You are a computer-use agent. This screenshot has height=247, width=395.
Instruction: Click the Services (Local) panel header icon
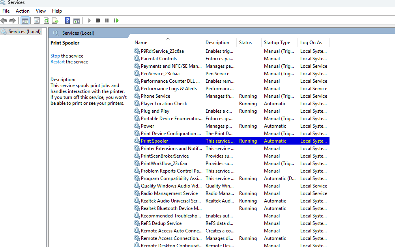[56, 33]
